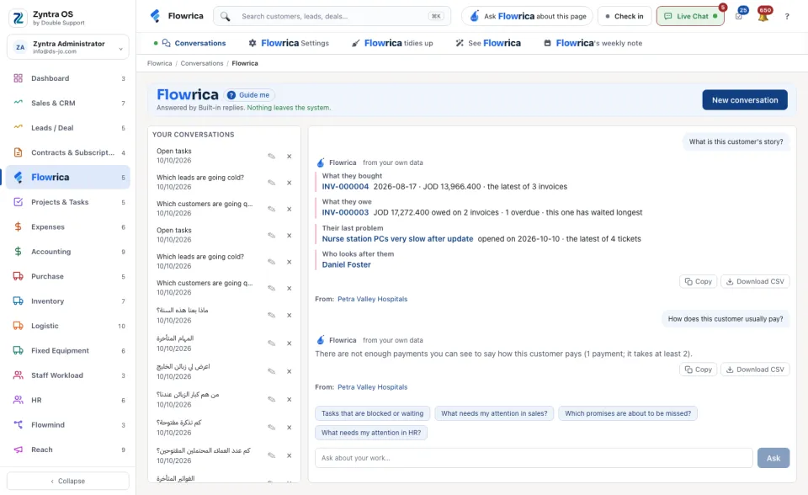Viewport: 808px width, 495px height.
Task: Switch to the Conversations tab
Action: point(189,43)
